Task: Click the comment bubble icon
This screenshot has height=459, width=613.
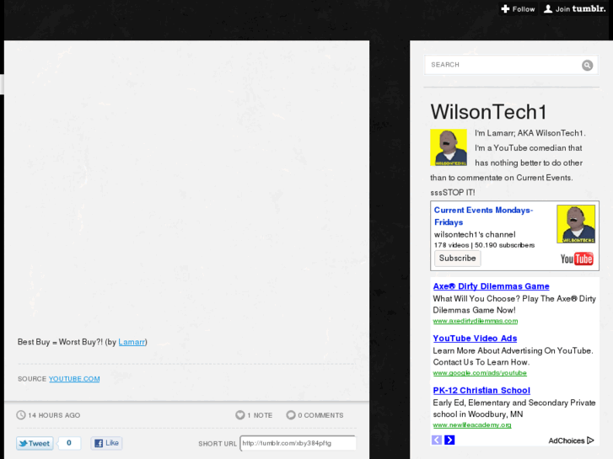Action: (x=291, y=415)
